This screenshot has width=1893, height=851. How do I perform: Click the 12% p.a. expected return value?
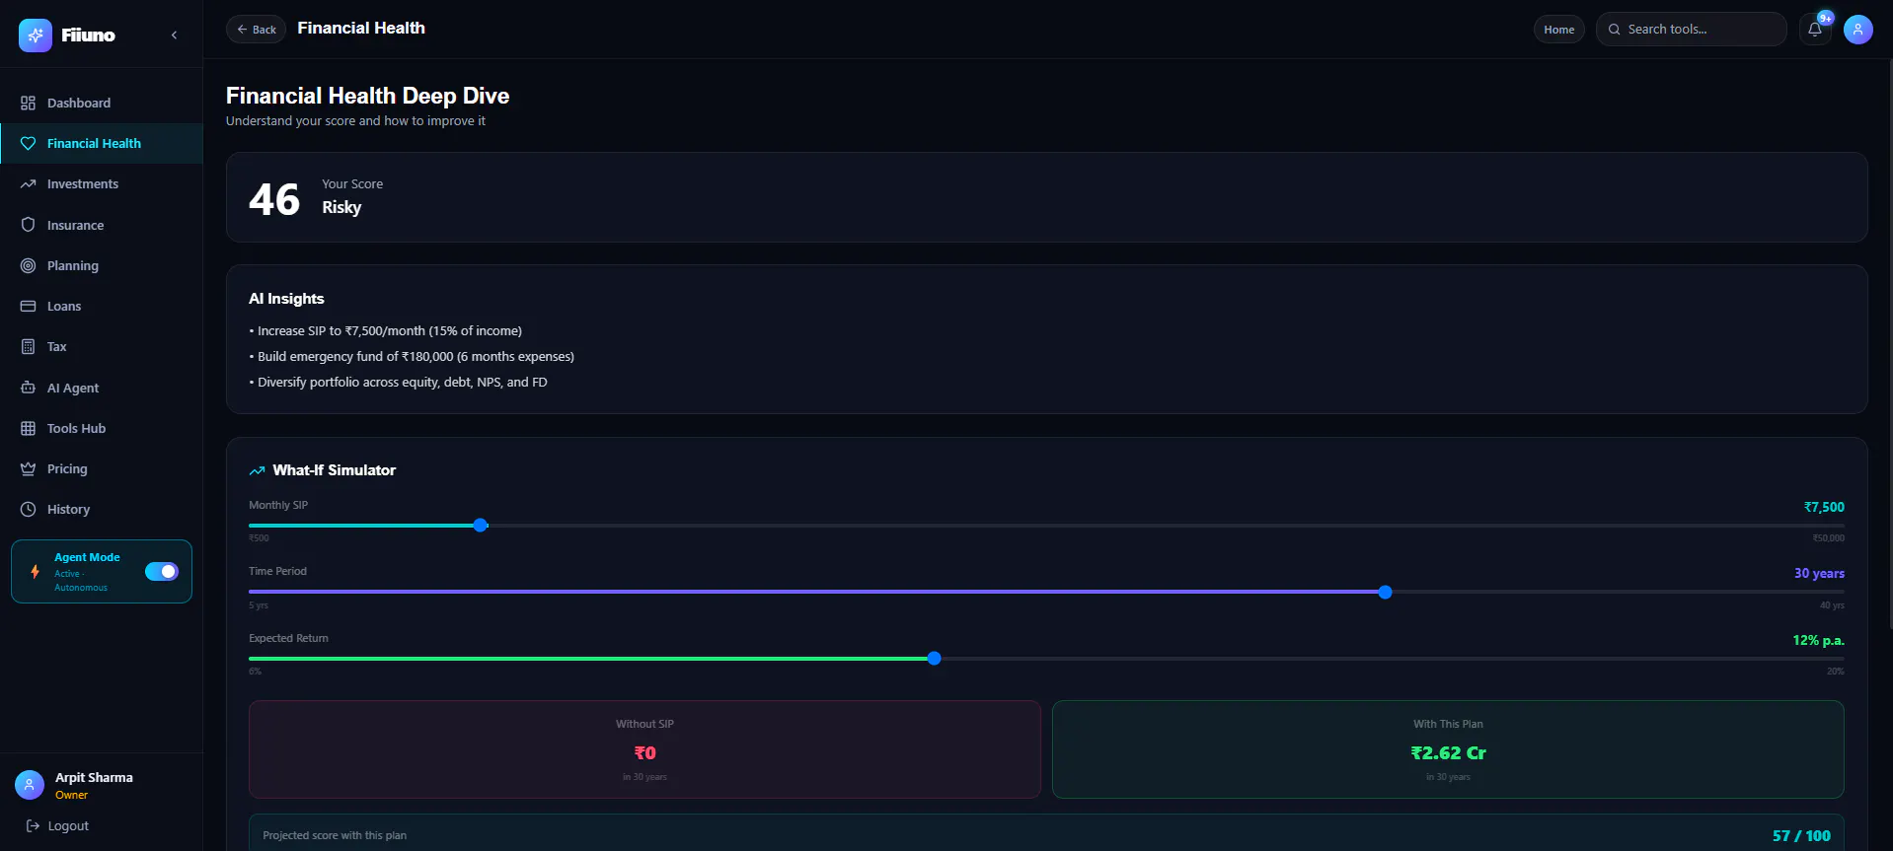tap(1818, 641)
